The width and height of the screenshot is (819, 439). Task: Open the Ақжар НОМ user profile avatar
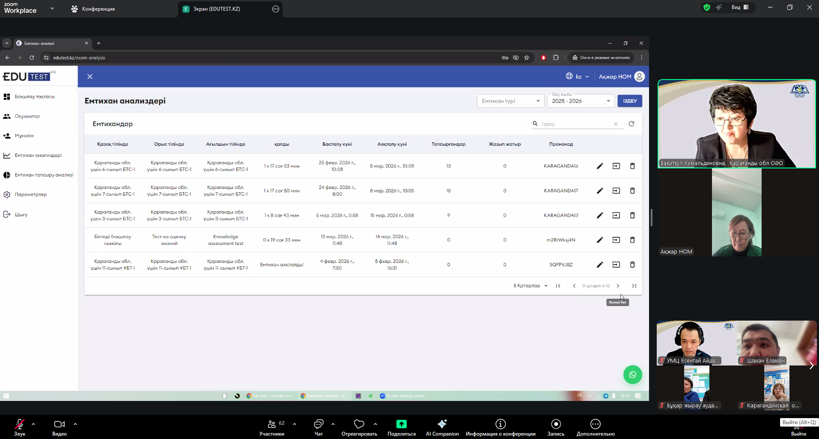(x=639, y=77)
